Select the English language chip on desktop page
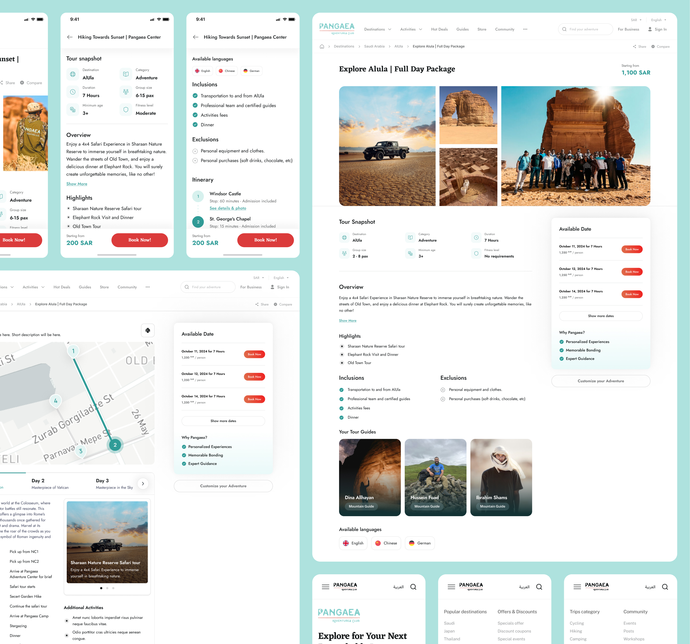This screenshot has width=690, height=644. [353, 543]
